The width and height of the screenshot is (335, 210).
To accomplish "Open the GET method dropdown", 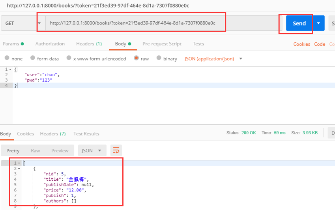I will pyautogui.click(x=23, y=23).
